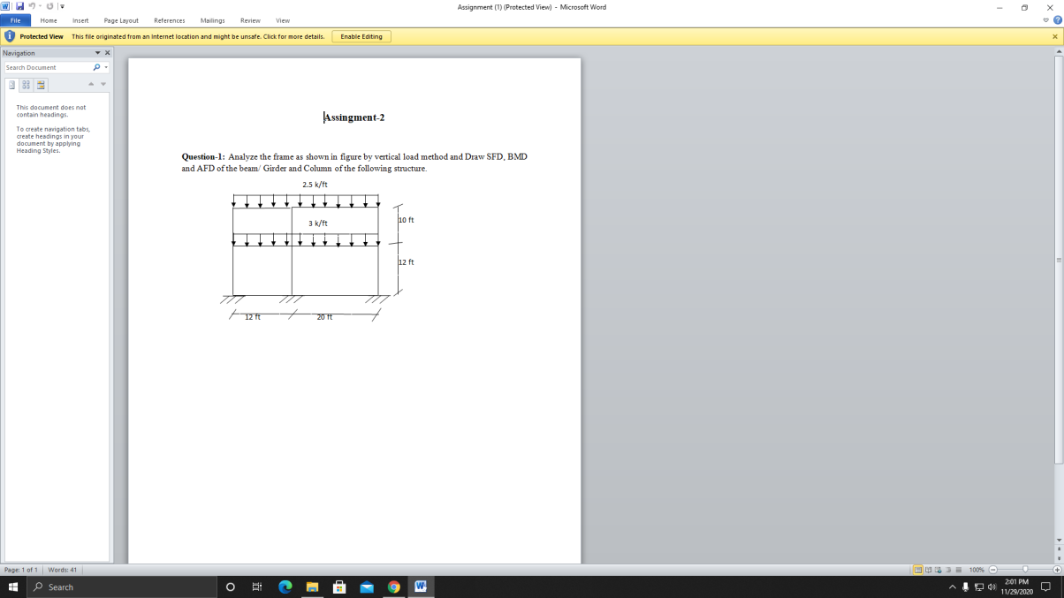Open the References ribbon tab
This screenshot has width=1064, height=598.
pos(170,20)
